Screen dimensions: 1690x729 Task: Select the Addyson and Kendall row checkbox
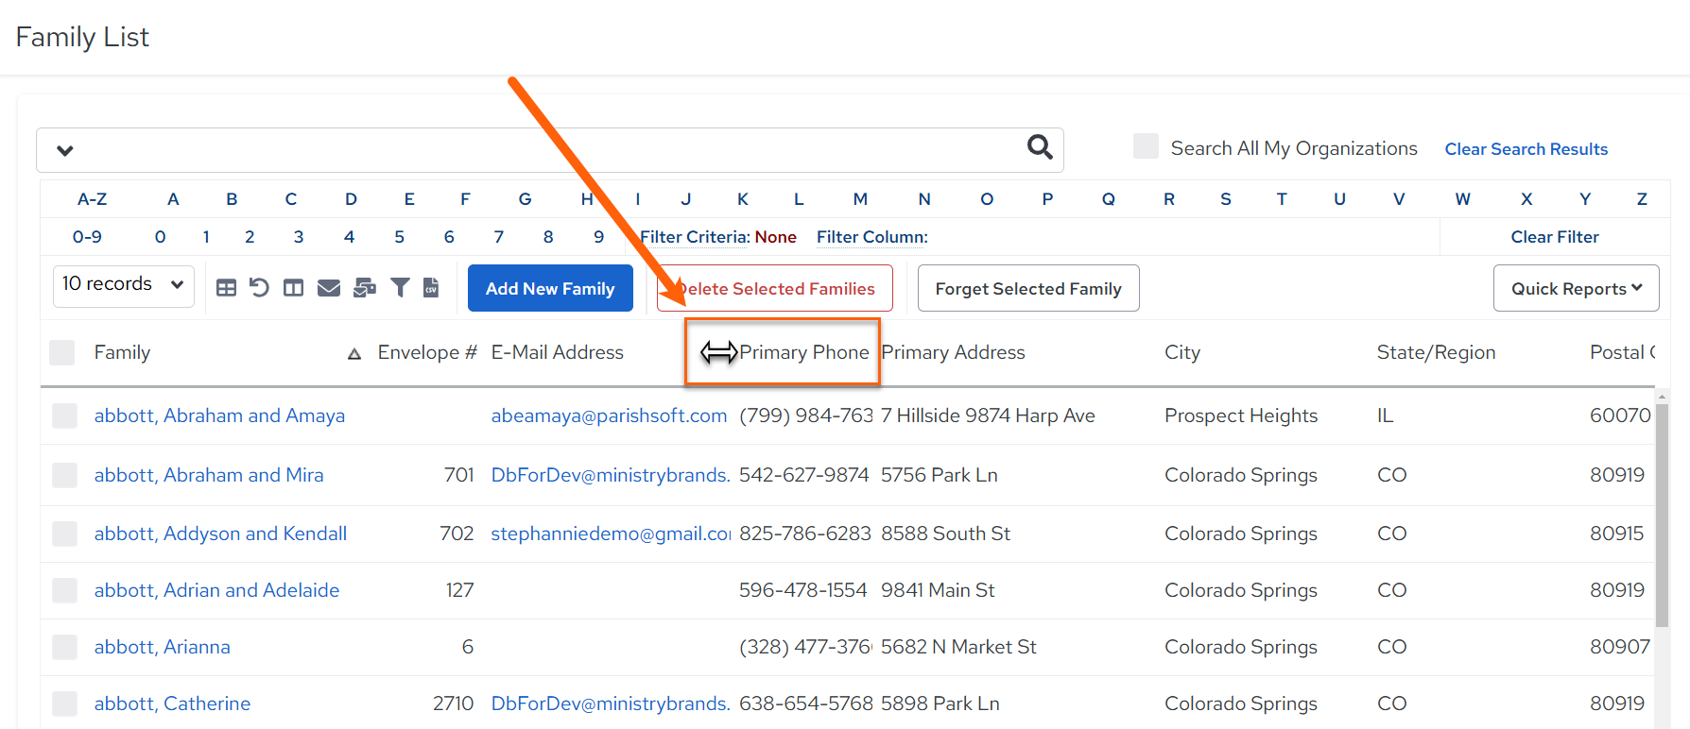click(x=64, y=534)
